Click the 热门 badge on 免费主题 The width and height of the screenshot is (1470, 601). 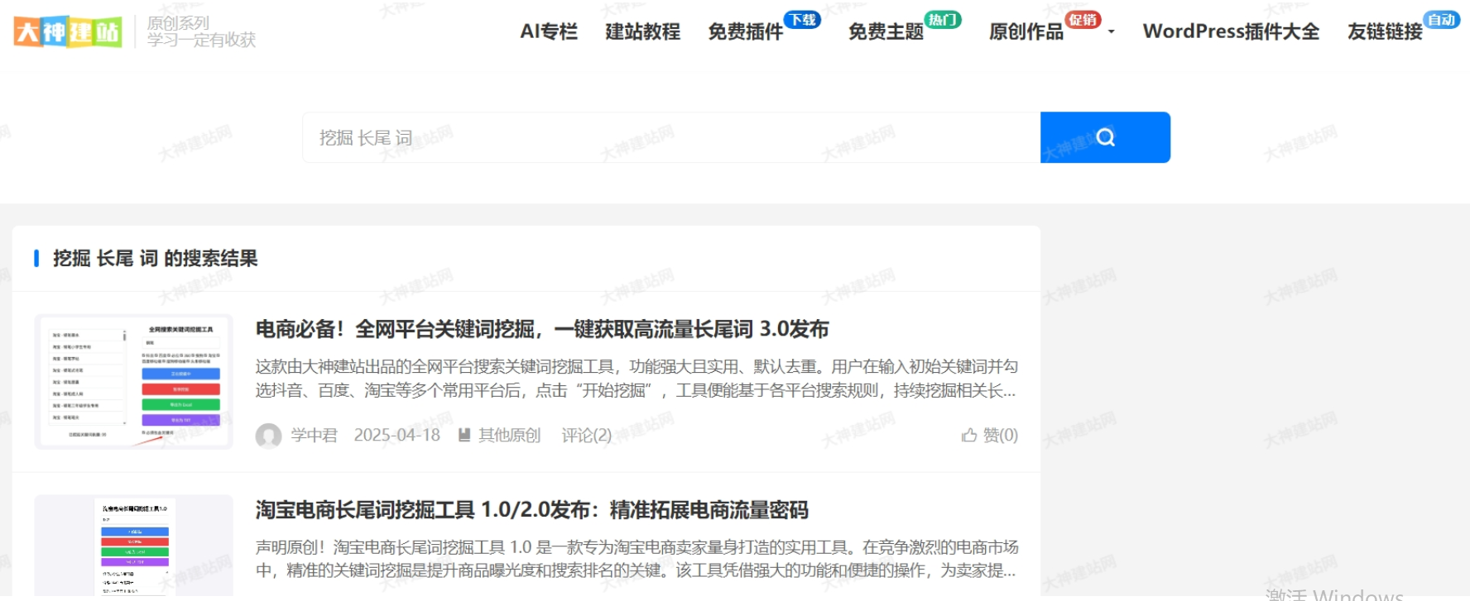tap(943, 20)
